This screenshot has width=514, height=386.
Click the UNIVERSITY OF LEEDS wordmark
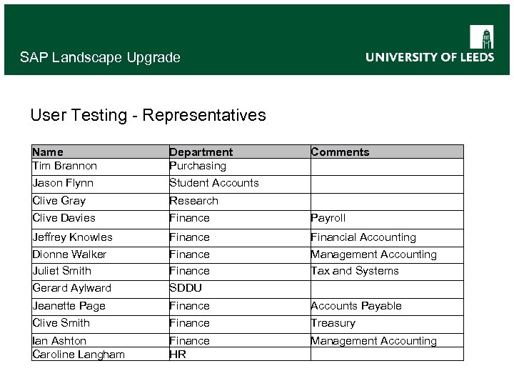tap(430, 57)
